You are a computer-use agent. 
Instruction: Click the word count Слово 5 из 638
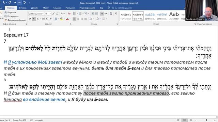(19, 120)
